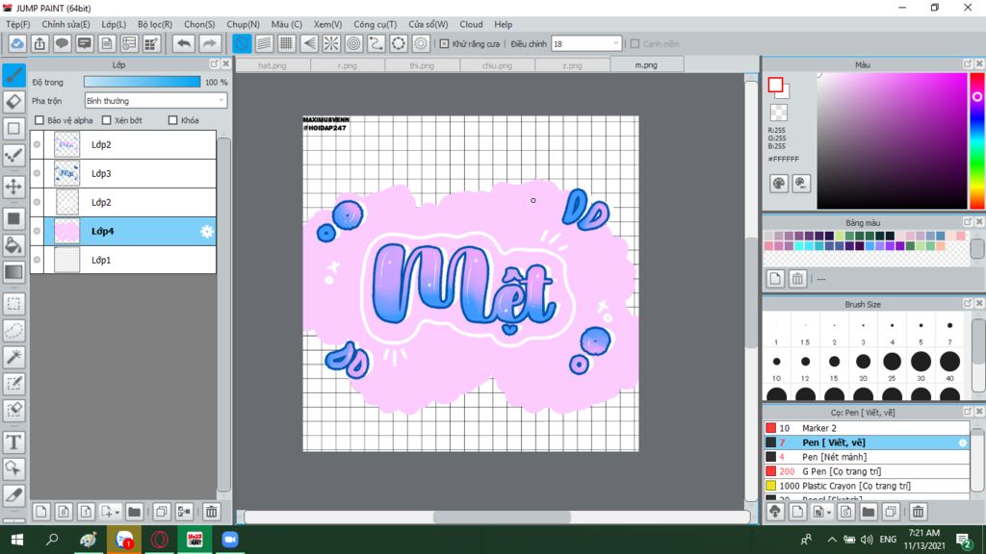Select the Brush tool
The height and width of the screenshot is (554, 986).
tap(13, 75)
